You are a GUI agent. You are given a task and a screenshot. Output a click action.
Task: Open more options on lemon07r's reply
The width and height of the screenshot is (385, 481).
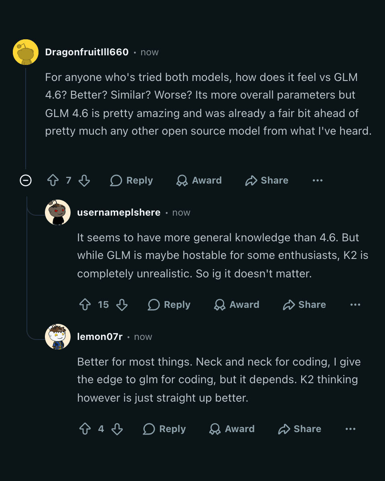pyautogui.click(x=351, y=429)
